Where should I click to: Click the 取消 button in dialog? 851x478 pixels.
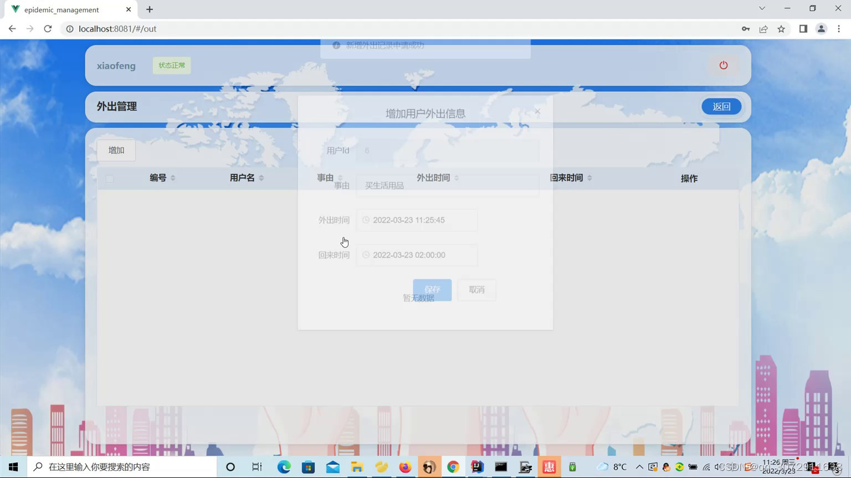click(x=476, y=290)
